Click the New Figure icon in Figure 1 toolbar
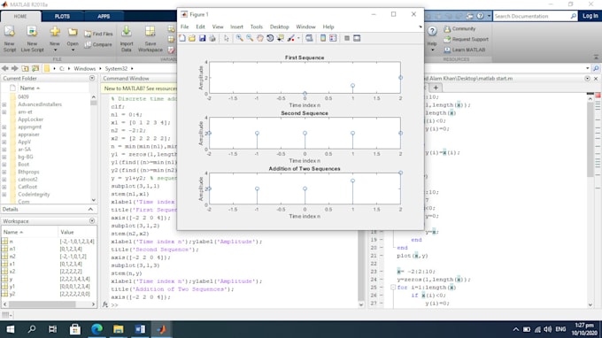Viewport: 602px width, 338px height. (x=182, y=38)
